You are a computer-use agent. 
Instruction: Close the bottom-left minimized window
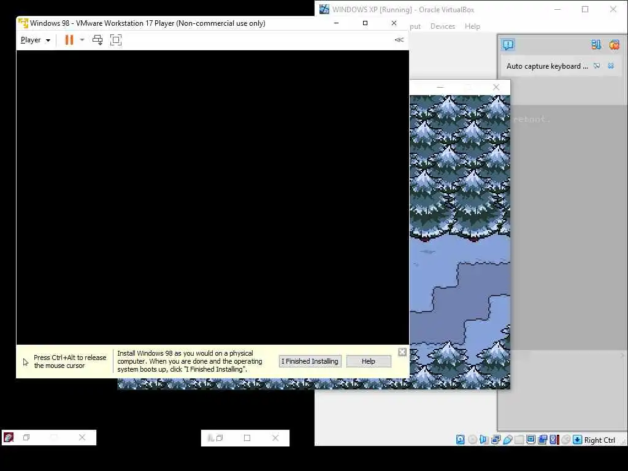82,437
